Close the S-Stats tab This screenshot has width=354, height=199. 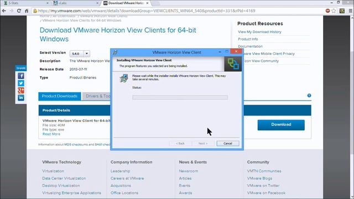coord(47,3)
